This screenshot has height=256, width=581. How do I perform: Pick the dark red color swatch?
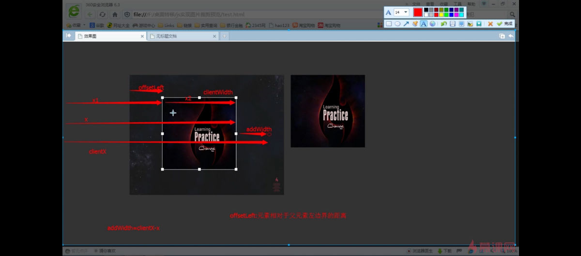pos(436,10)
